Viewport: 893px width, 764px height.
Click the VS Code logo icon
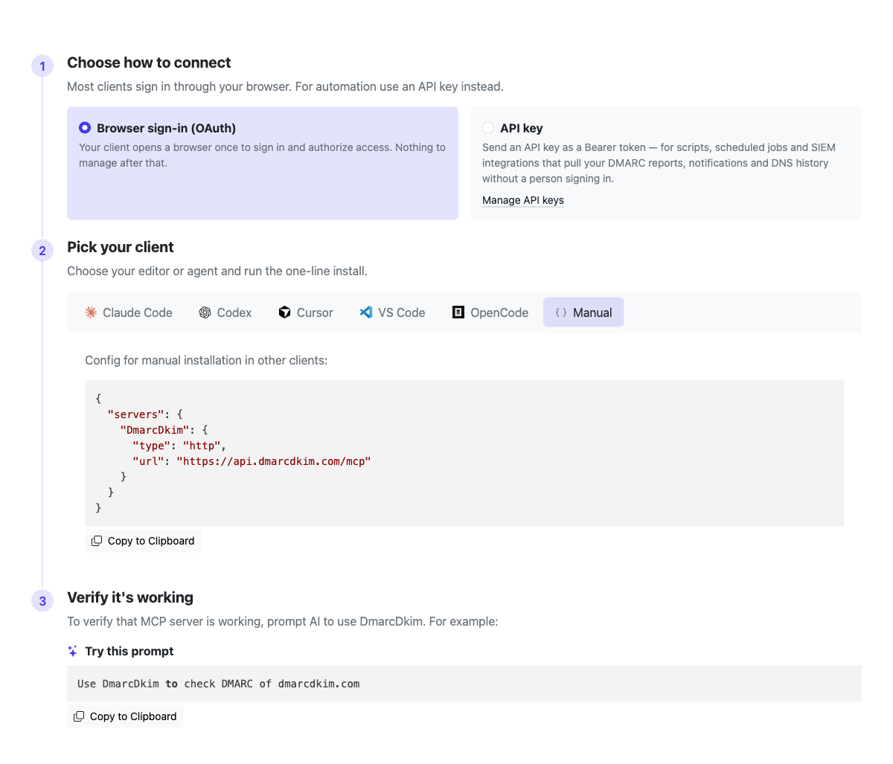366,312
